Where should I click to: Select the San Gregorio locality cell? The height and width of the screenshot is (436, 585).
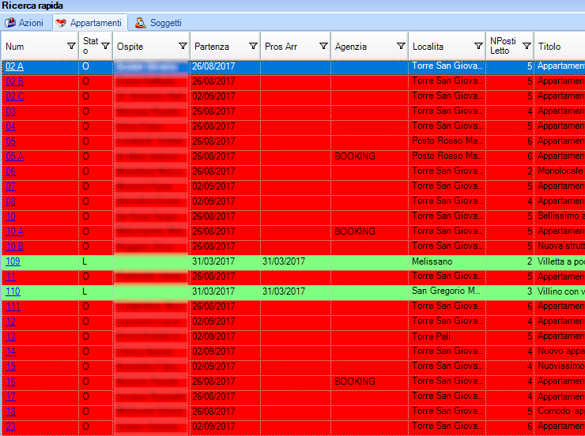tap(446, 291)
